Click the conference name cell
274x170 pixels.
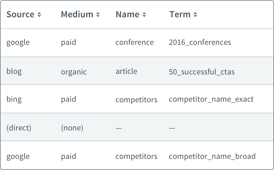coord(135,42)
